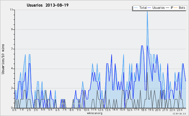Click the "6 h" x-axis label
Screen dimensions: 189x116
click(x=57, y=110)
